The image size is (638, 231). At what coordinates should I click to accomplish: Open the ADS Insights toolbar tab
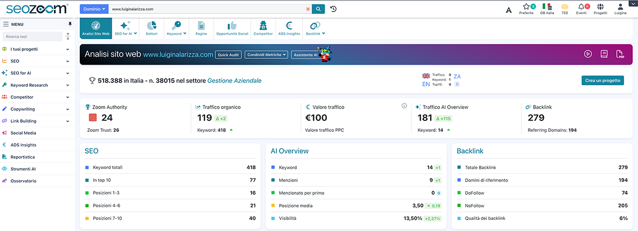point(289,28)
